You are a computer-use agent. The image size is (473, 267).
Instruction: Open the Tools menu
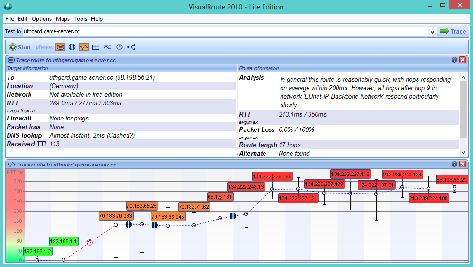click(x=80, y=18)
